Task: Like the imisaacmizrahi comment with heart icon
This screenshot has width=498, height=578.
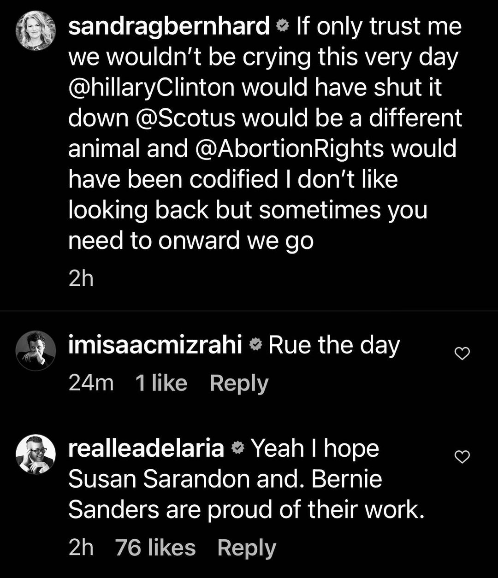Action: [x=462, y=354]
